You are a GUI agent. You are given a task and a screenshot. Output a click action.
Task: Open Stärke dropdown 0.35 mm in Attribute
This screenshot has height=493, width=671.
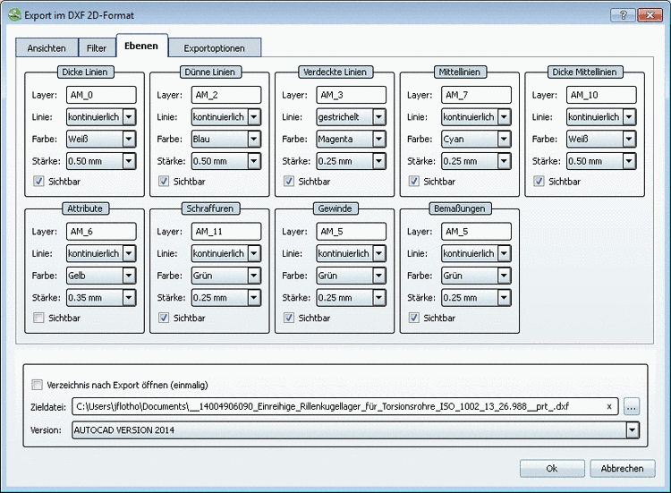(101, 298)
